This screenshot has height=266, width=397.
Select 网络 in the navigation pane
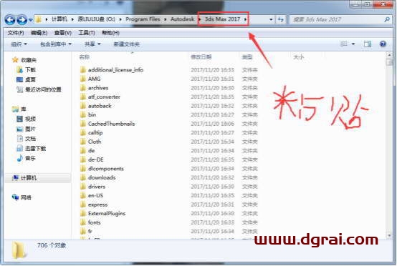(26, 197)
